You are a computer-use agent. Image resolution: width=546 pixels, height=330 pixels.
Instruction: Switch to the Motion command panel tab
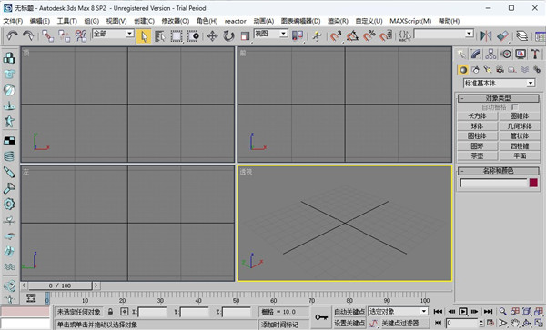(506, 54)
